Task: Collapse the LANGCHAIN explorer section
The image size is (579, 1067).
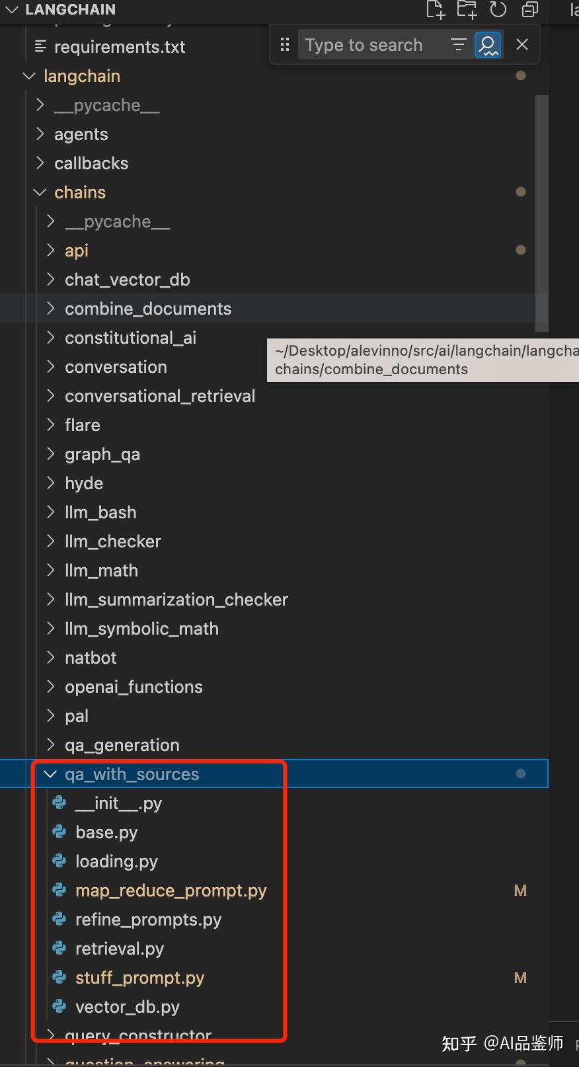Action: coord(12,9)
